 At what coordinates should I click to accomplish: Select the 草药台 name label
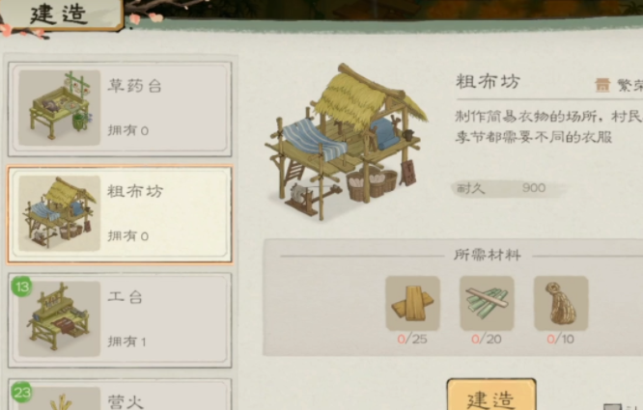(134, 86)
